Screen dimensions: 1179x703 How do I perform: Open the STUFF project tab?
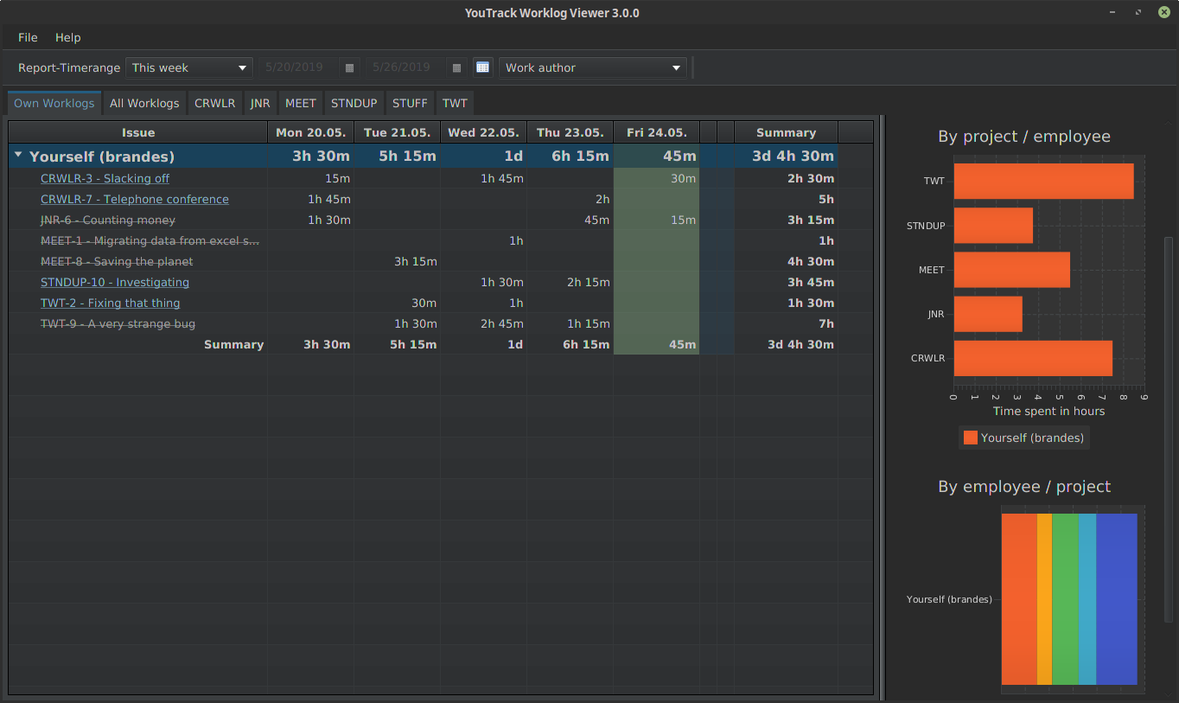pos(410,103)
